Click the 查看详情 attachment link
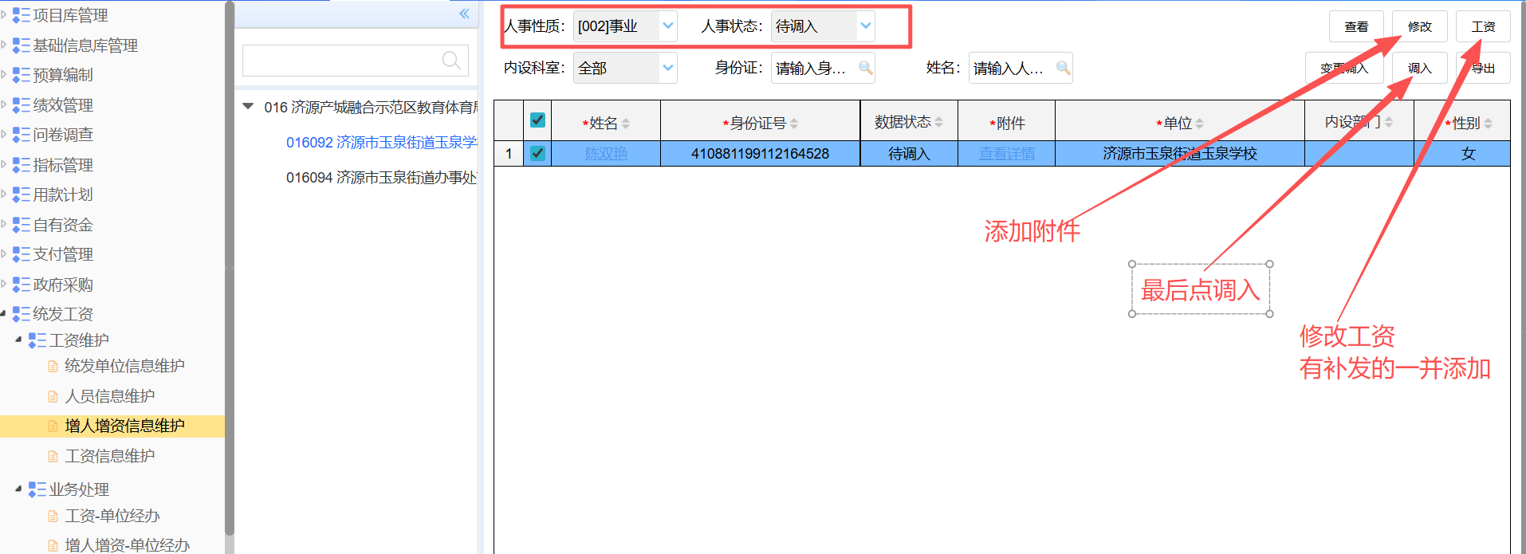This screenshot has width=1526, height=554. (1006, 153)
